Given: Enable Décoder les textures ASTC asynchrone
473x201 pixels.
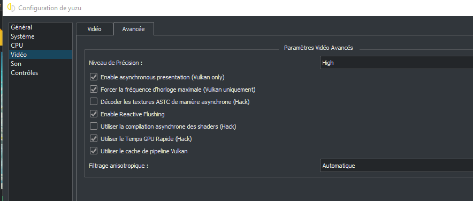Looking at the screenshot, I should pyautogui.click(x=94, y=102).
